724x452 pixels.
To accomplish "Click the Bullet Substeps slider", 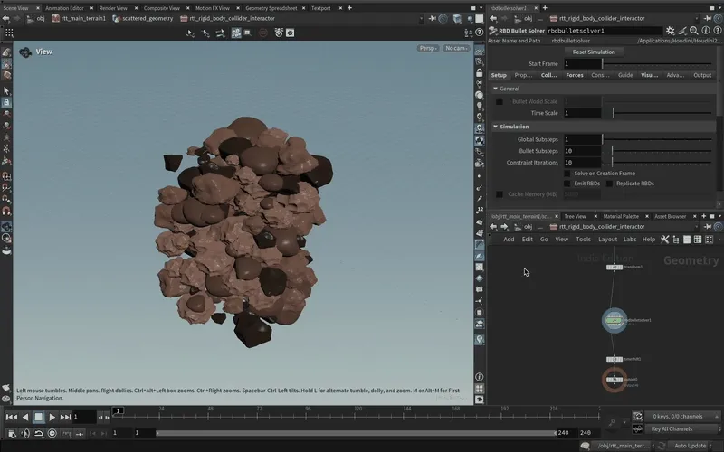I will (657, 151).
